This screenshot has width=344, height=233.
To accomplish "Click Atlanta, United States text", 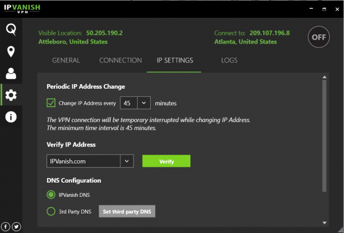I will (245, 42).
